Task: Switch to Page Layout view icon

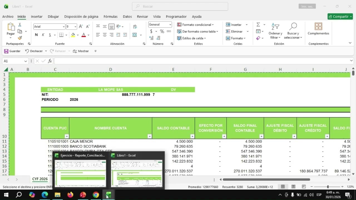Action: coord(293,187)
